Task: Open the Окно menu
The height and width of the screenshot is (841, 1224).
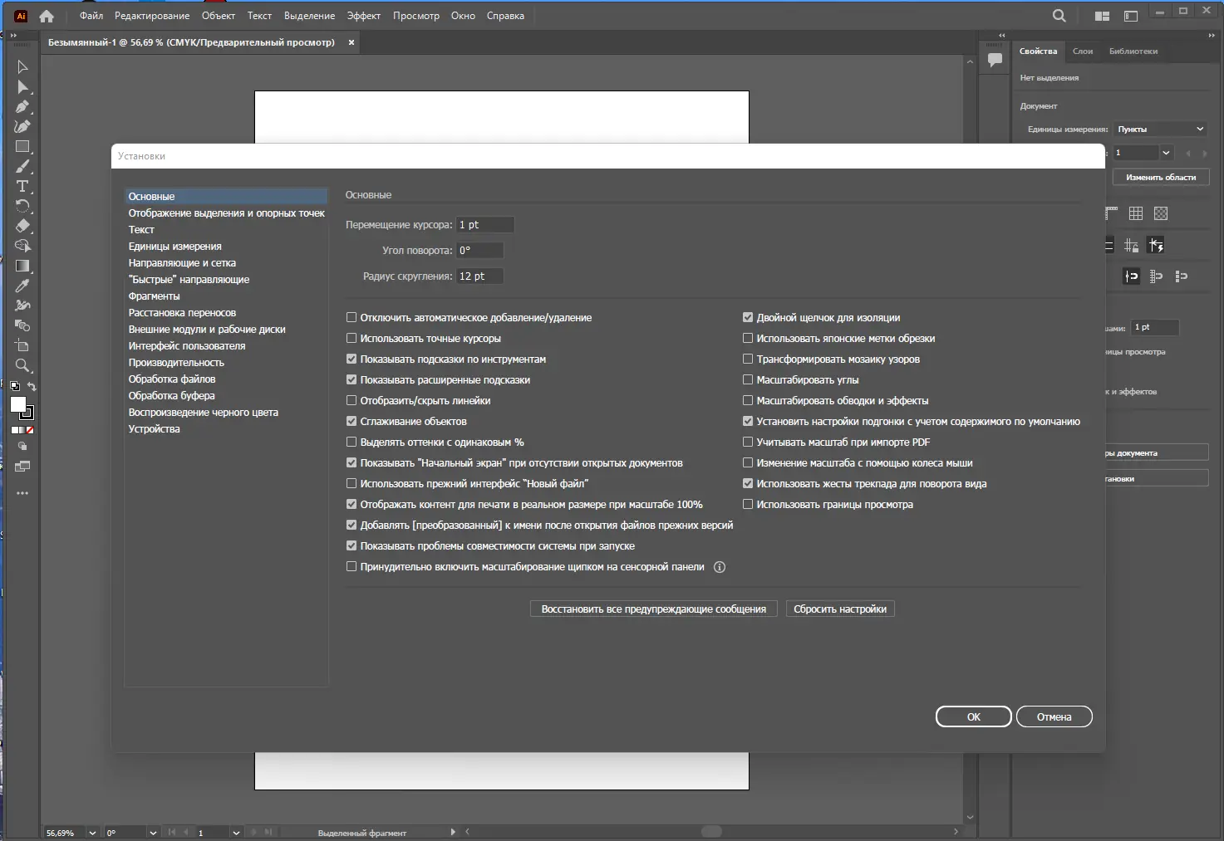Action: (x=464, y=16)
